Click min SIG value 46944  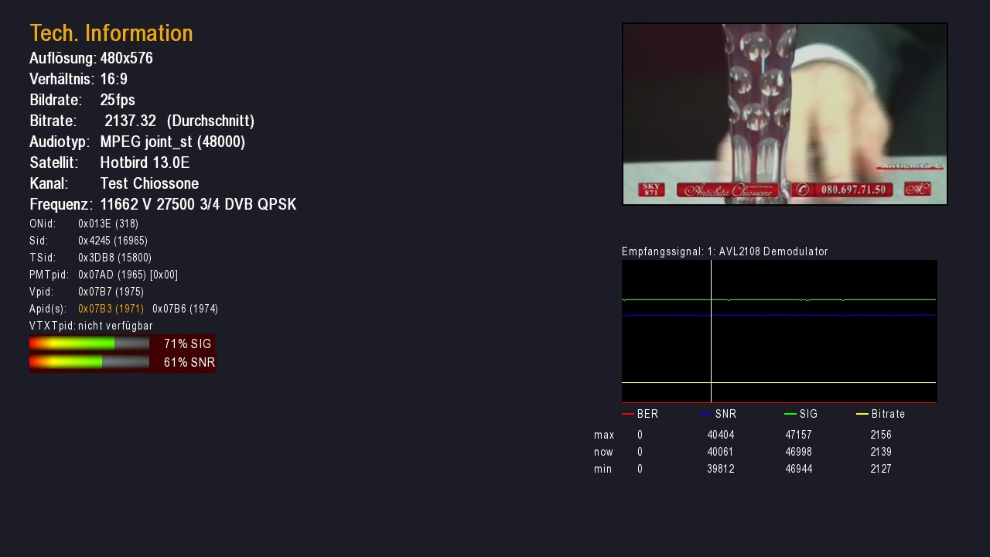pyautogui.click(x=799, y=469)
